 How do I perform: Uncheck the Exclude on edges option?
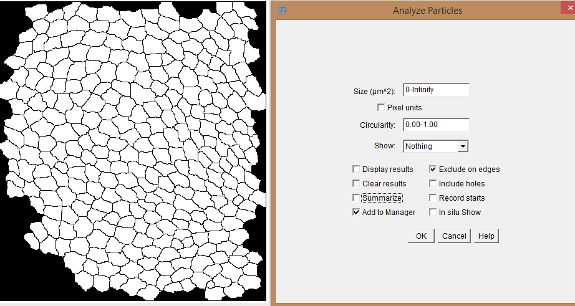coord(433,170)
